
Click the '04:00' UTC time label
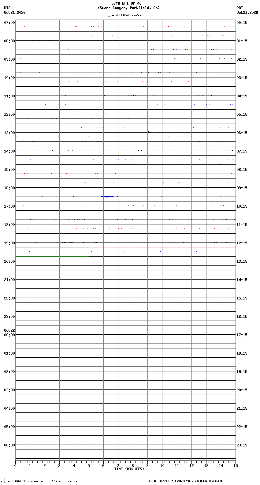coord(9,408)
